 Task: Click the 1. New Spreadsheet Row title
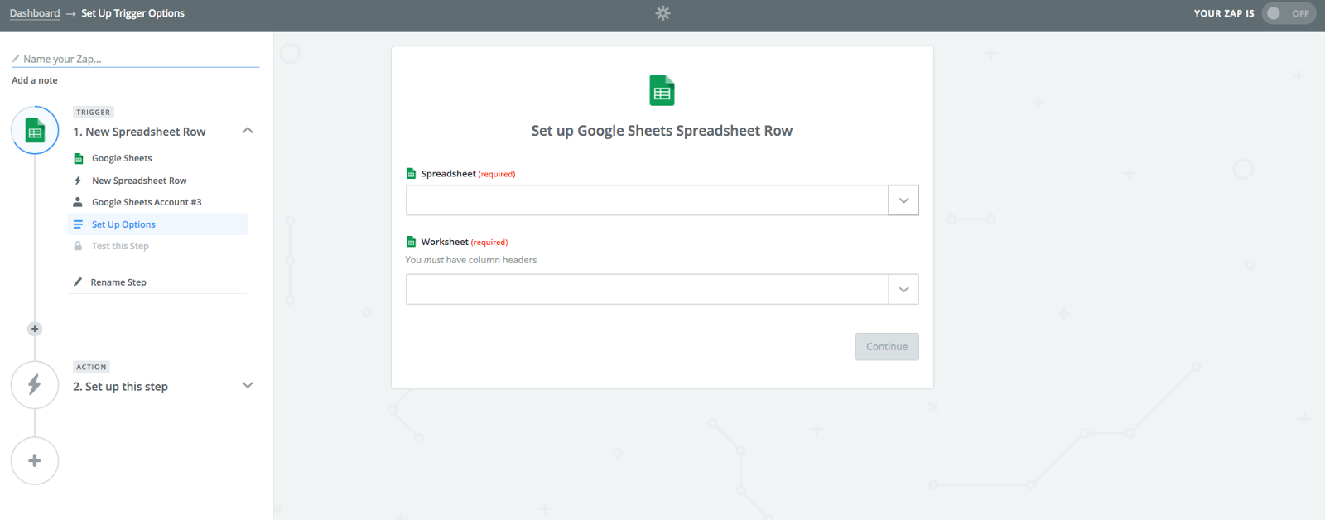coord(139,132)
